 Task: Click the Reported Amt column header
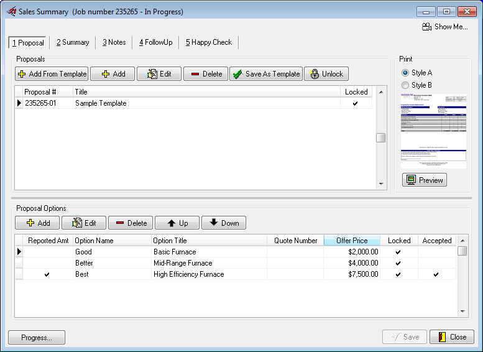coord(48,241)
